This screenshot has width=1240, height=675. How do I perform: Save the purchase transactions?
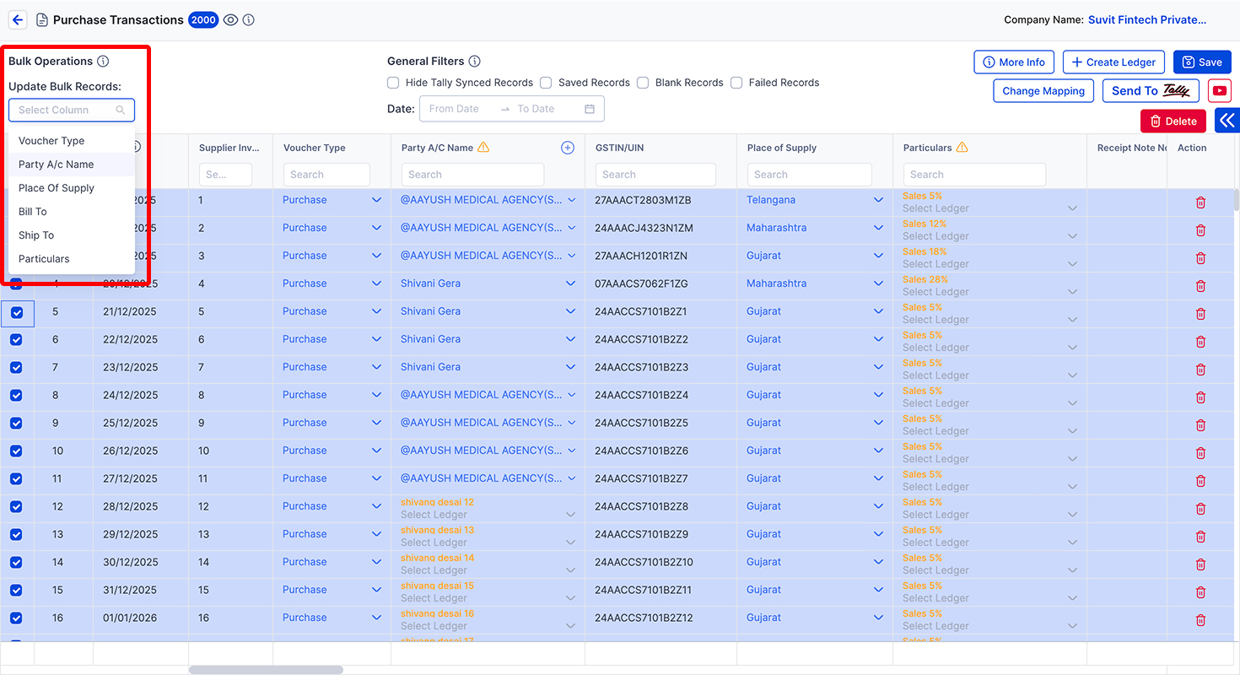1202,62
